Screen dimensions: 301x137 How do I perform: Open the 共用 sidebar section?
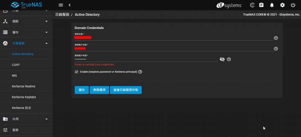(26, 119)
